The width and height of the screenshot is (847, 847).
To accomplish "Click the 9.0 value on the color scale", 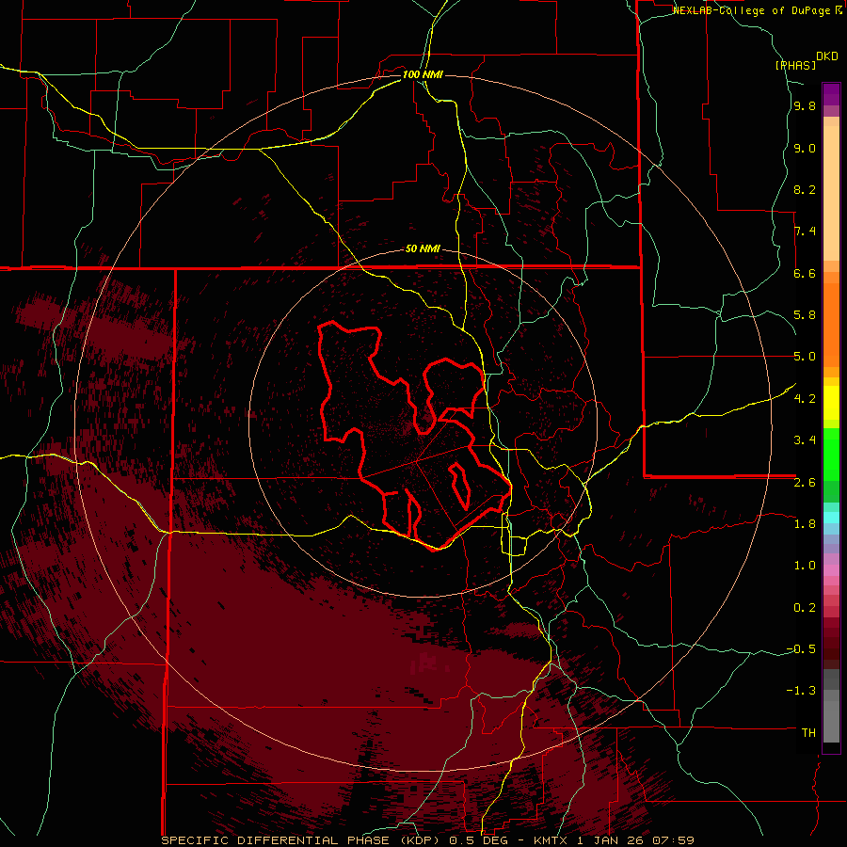I will 805,148.
